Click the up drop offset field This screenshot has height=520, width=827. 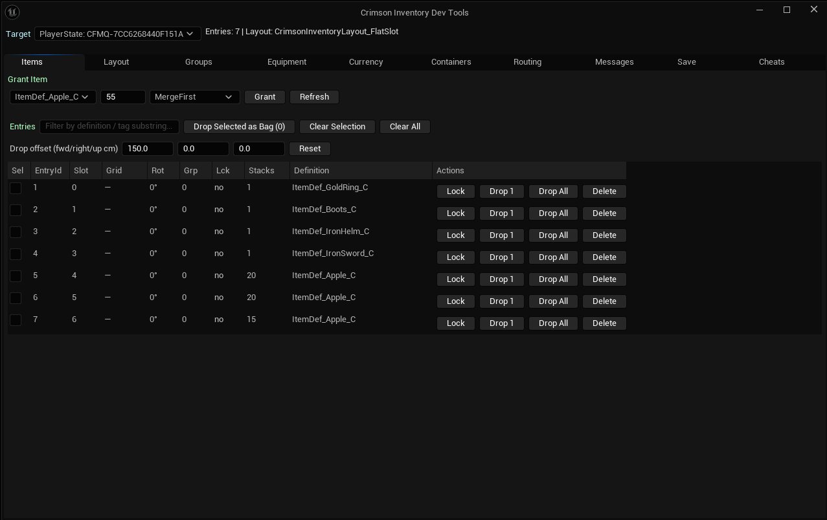pyautogui.click(x=259, y=149)
